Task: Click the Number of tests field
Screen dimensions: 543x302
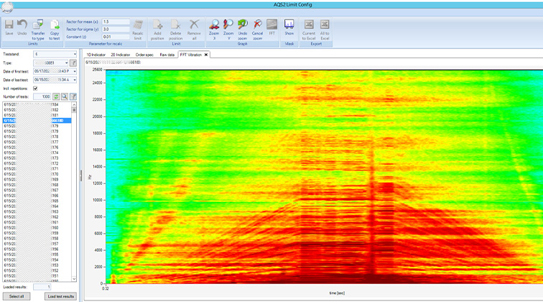Action: click(42, 97)
